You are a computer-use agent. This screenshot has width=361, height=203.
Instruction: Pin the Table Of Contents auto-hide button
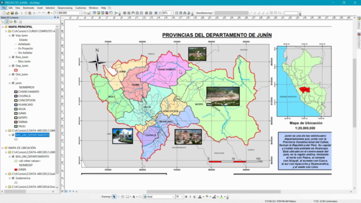click(x=55, y=17)
